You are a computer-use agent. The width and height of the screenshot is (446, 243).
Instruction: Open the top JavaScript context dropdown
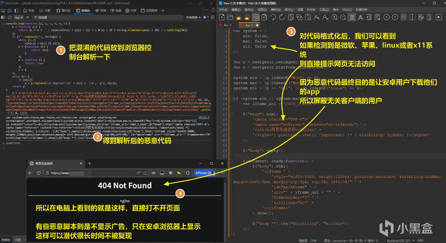(18, 17)
